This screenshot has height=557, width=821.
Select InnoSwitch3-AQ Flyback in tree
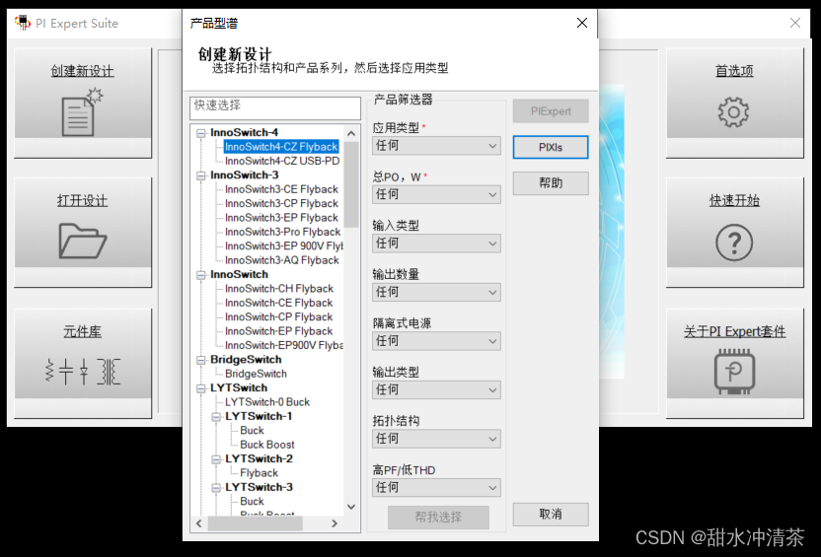[x=281, y=260]
